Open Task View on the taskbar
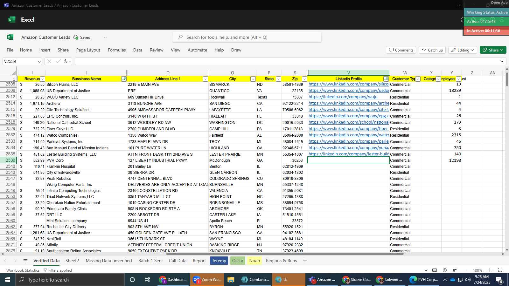The width and height of the screenshot is (509, 286). 148,280
